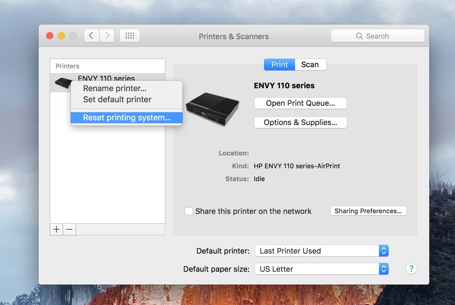Switch to the Print tab
The width and height of the screenshot is (455, 305).
tap(280, 65)
